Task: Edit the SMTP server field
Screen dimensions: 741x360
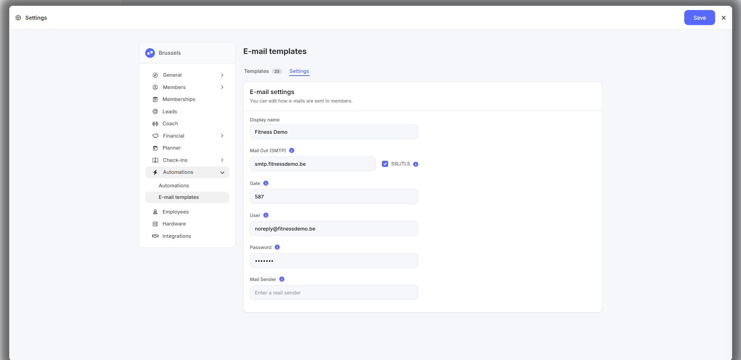Action: 313,164
